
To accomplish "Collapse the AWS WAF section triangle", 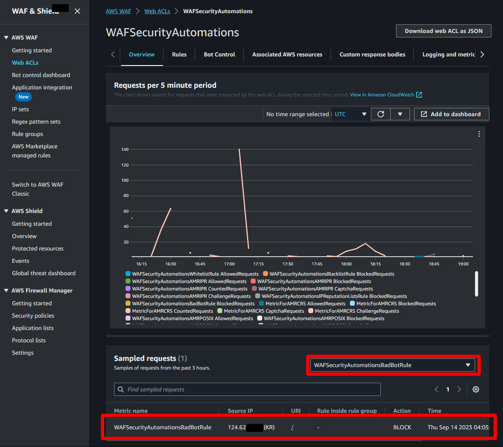I will [x=6, y=37].
